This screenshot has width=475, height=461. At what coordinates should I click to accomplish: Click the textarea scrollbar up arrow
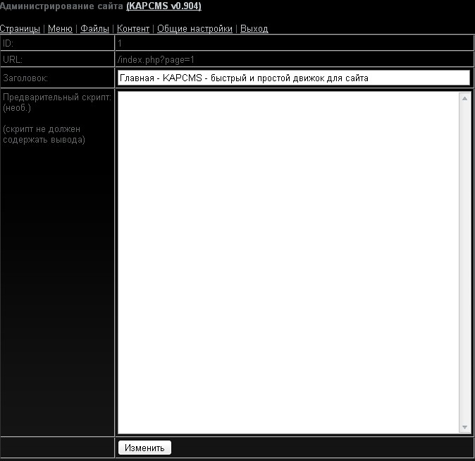point(464,98)
